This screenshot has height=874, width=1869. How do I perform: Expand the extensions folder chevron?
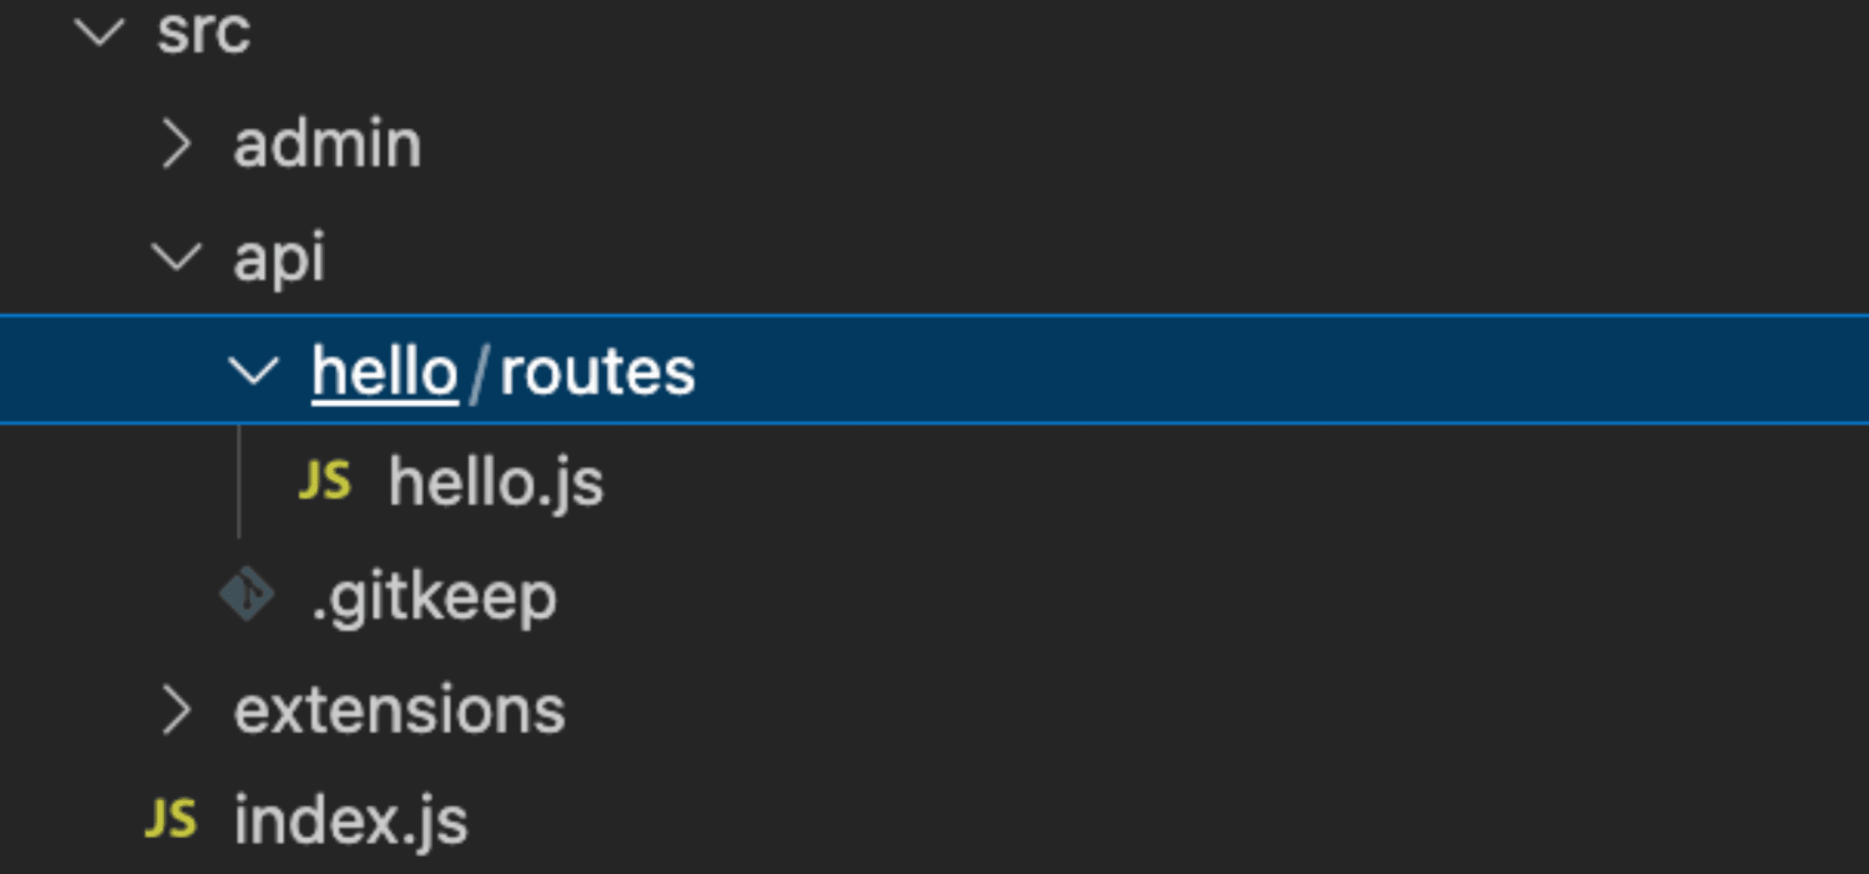click(x=176, y=710)
